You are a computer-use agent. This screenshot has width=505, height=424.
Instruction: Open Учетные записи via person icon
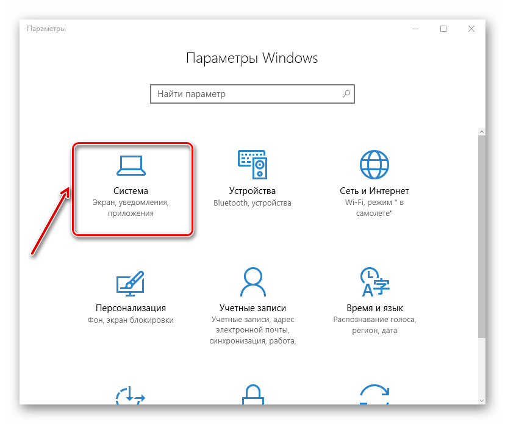[x=252, y=281]
